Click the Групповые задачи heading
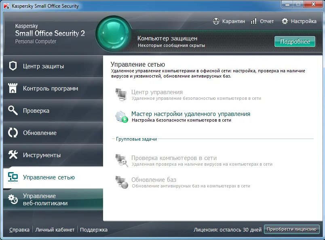The image size is (325, 240). coord(136,139)
